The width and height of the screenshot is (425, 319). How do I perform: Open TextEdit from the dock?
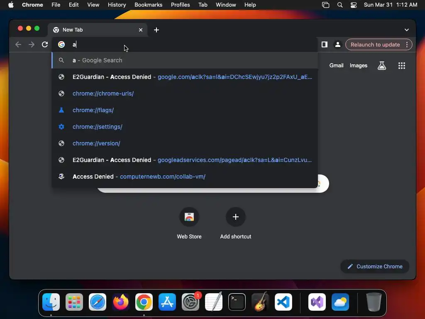pos(214,302)
